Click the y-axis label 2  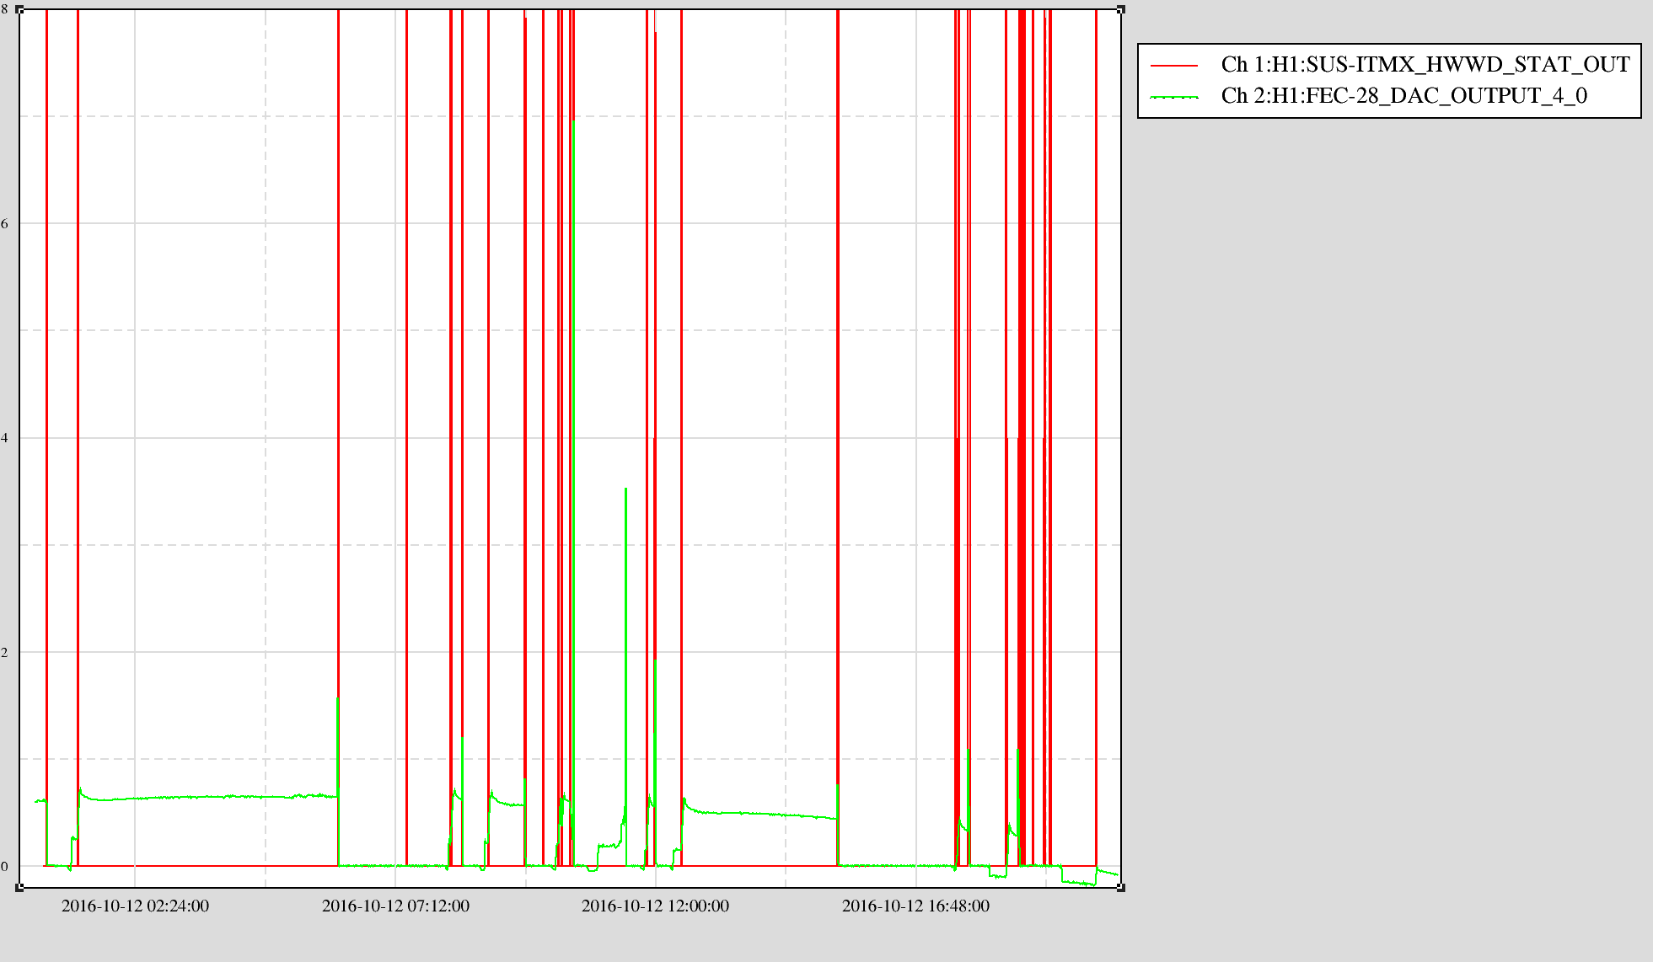click(4, 653)
